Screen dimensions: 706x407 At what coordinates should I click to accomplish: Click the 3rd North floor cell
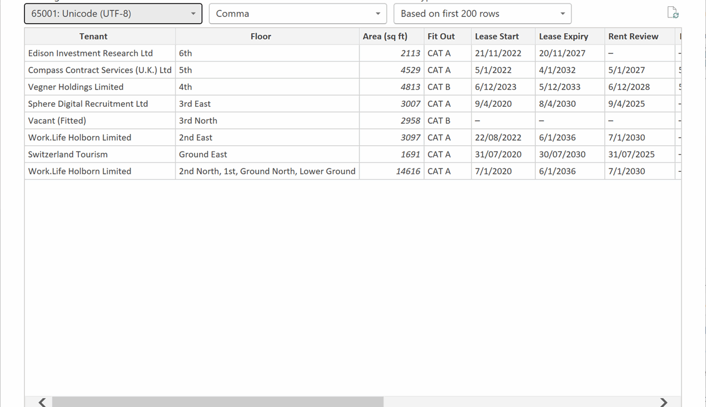(267, 120)
